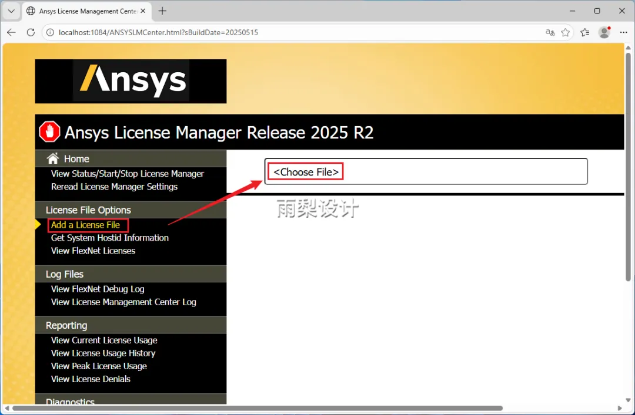
Task: Open Get System Hostid Information
Action: [x=110, y=238]
